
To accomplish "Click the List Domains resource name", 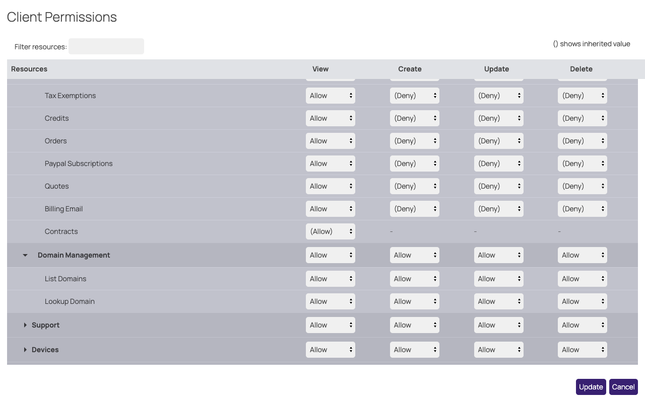I will [66, 279].
